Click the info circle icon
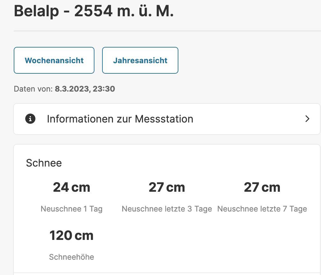321x275 pixels. 30,119
